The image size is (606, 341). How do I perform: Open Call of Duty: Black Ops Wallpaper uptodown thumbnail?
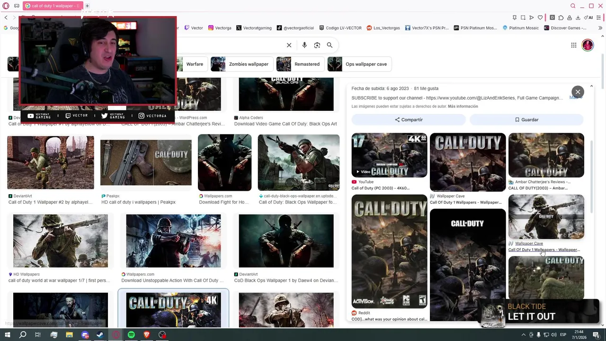point(298,162)
